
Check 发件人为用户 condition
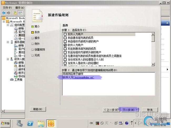[x=65, y=34]
